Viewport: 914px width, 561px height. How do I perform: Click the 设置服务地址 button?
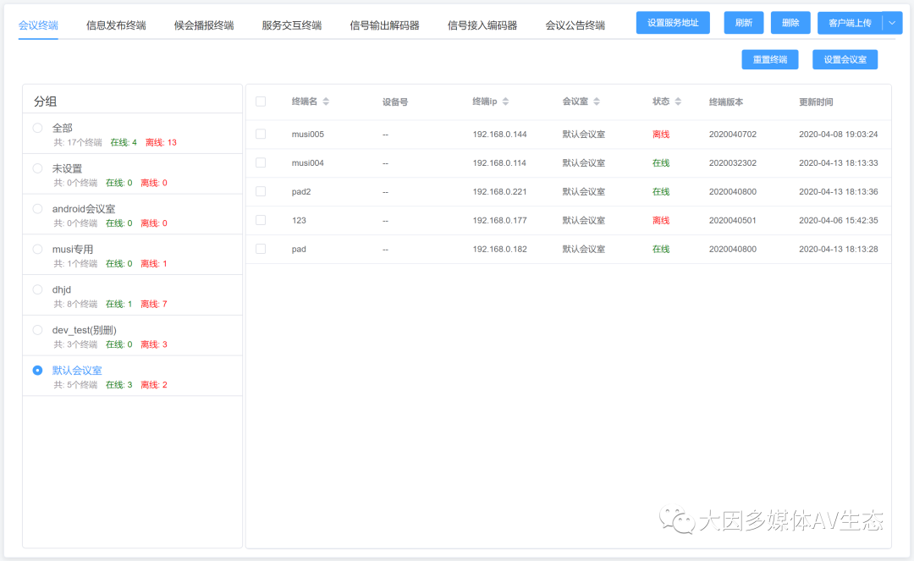pos(673,22)
